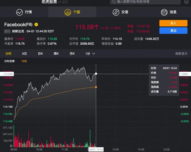Click the 买入 buy button
Screen dimensions: 191x152
point(173,23)
